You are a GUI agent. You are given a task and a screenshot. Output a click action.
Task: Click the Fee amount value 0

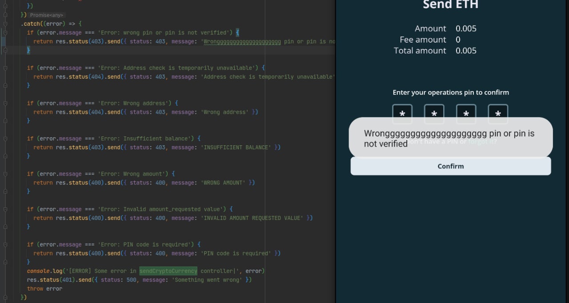458,40
